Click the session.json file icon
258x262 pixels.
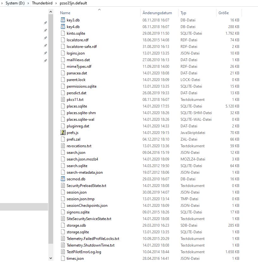63,192
